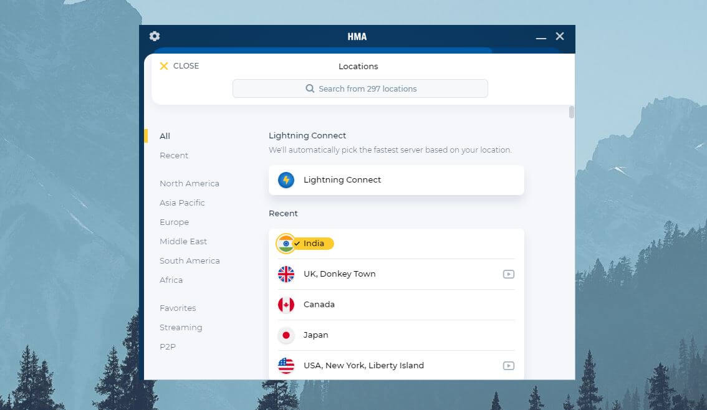The image size is (707, 410).
Task: Click CLOSE to exit Locations panel
Action: click(x=186, y=66)
